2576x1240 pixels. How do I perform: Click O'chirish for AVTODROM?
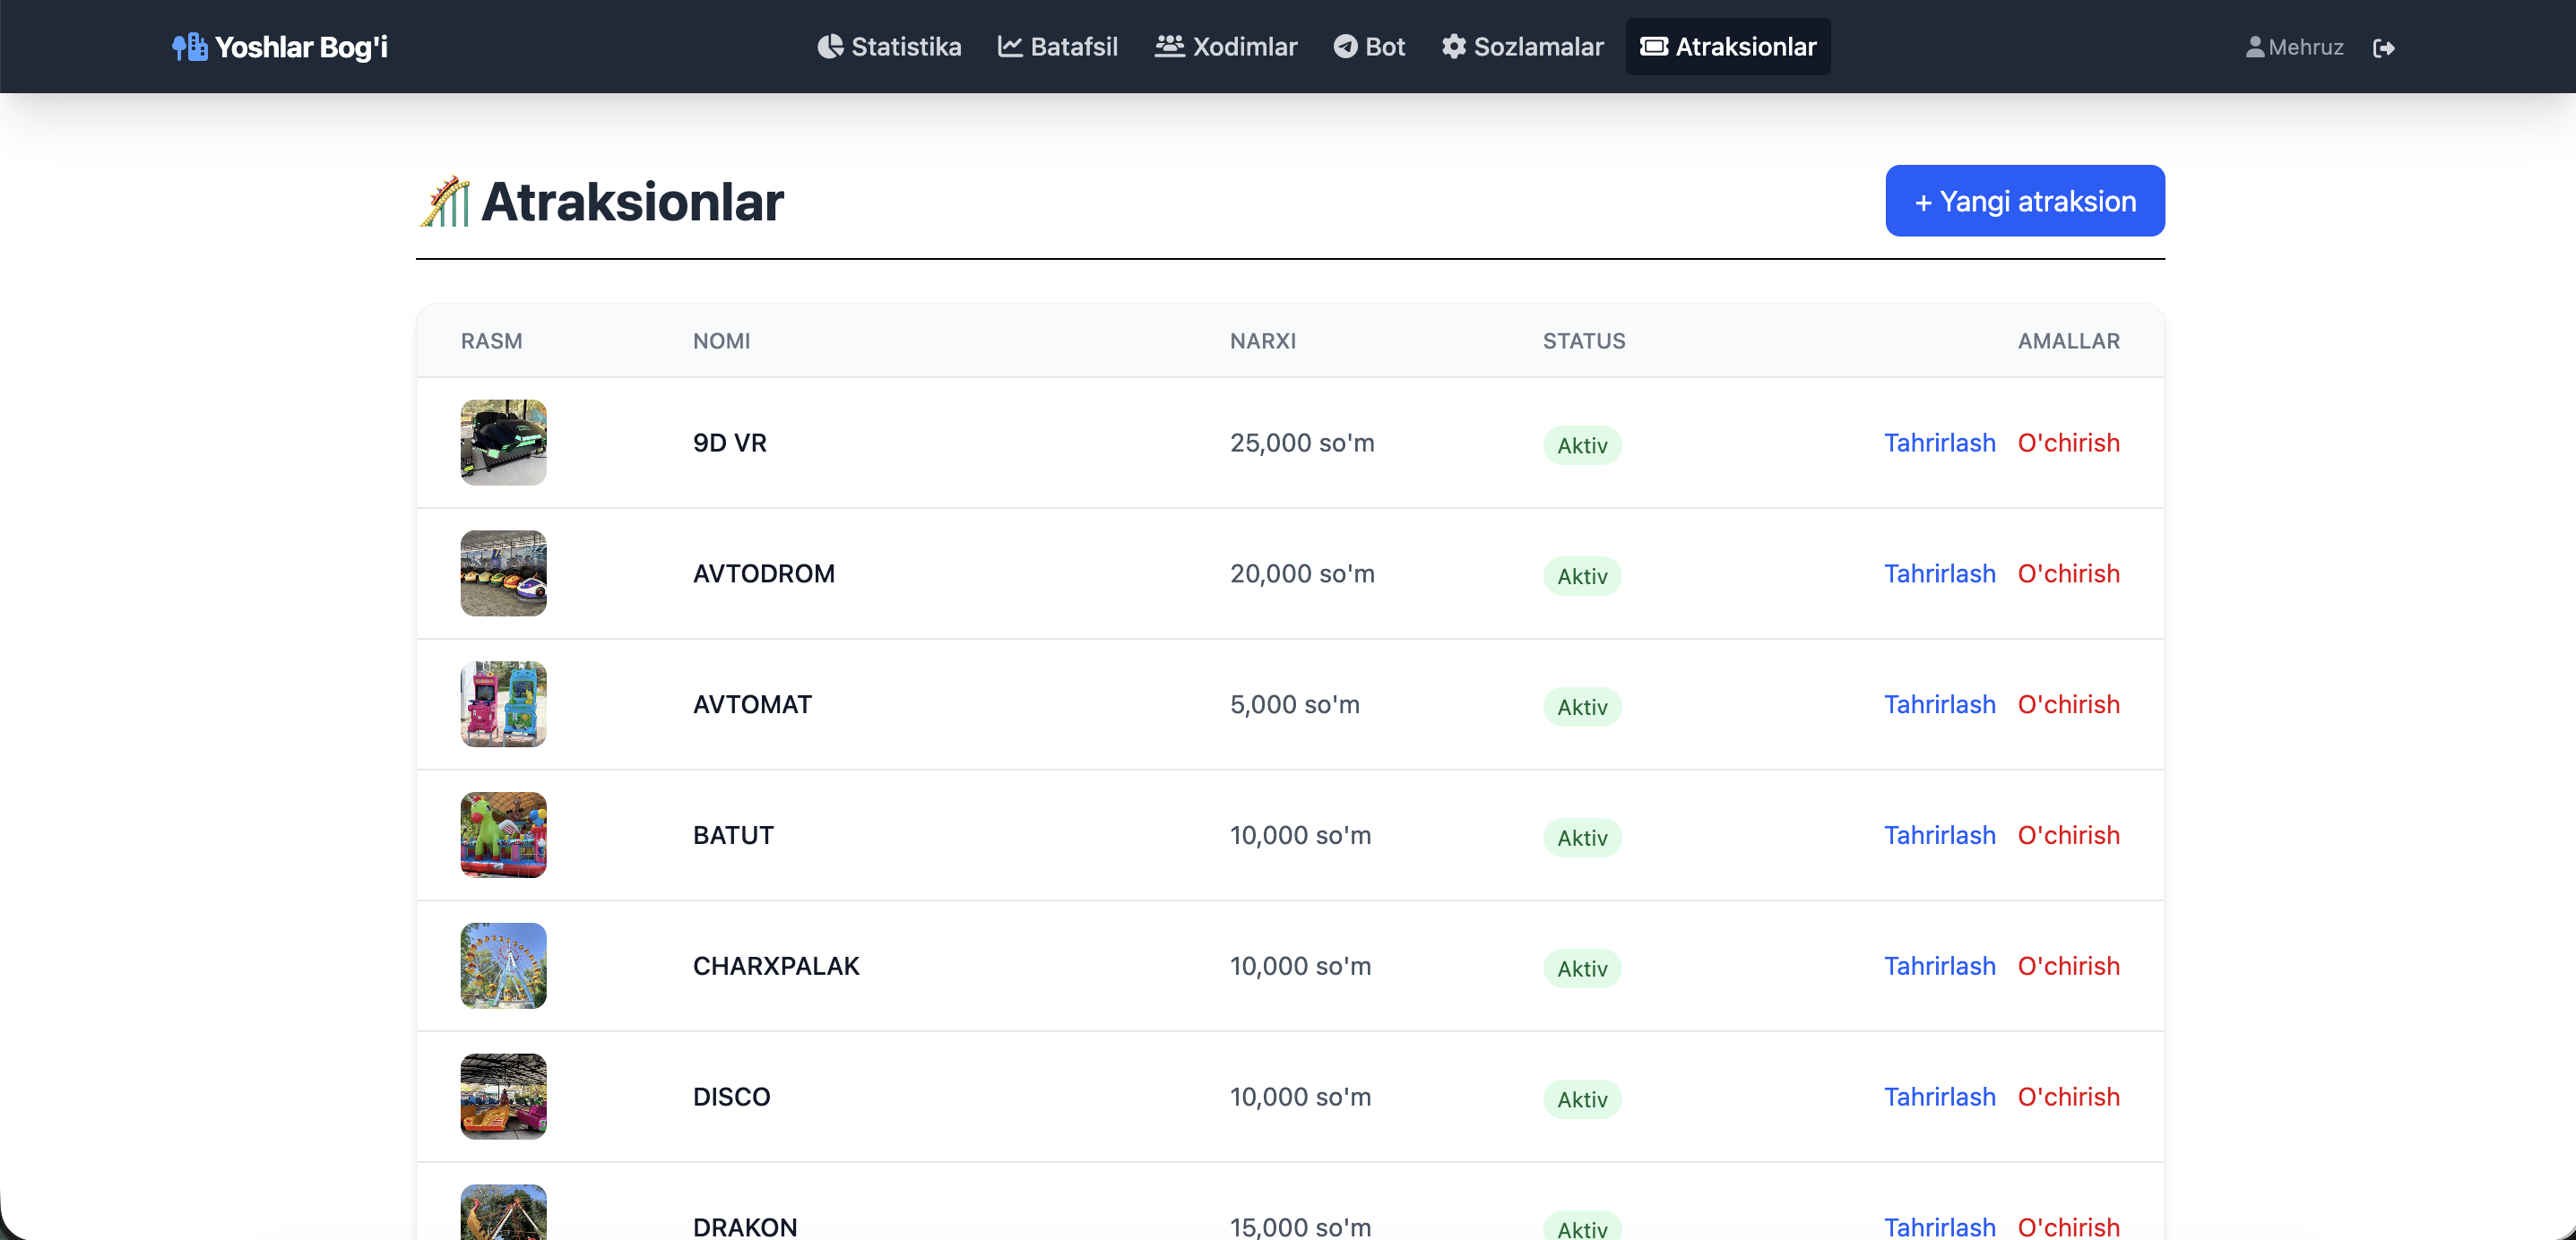[x=2068, y=574]
